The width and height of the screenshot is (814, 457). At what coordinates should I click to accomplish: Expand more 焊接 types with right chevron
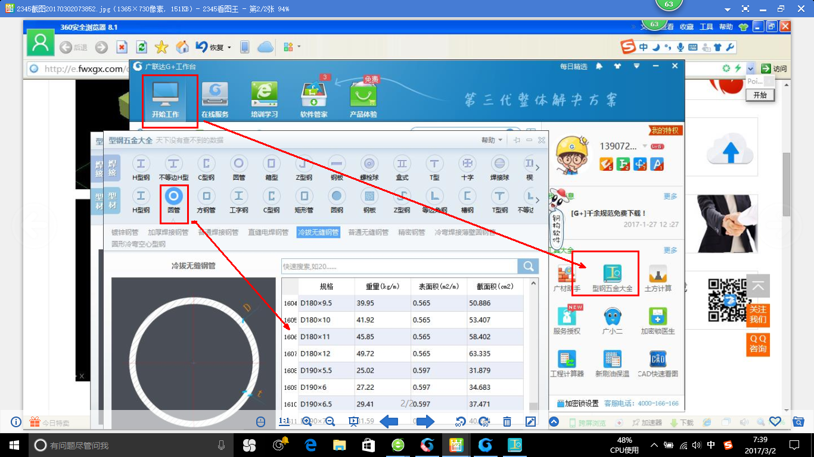538,168
